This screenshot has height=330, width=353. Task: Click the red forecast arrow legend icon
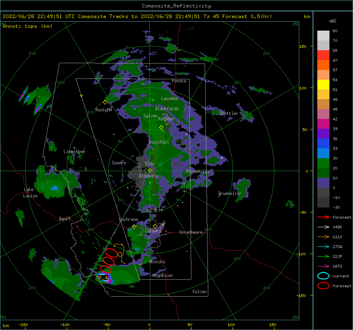[x=323, y=217]
